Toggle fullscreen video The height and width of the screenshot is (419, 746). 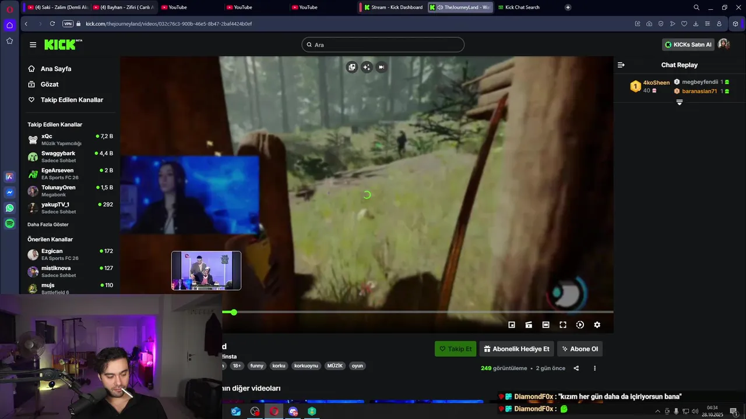(563, 325)
